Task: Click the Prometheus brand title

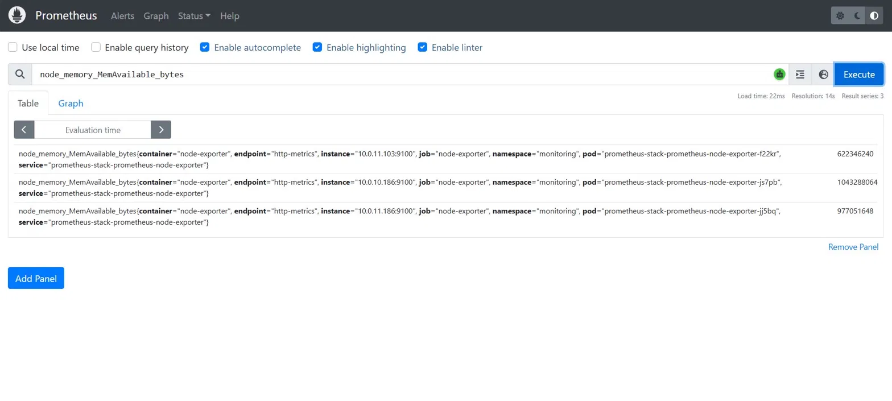Action: 66,15
